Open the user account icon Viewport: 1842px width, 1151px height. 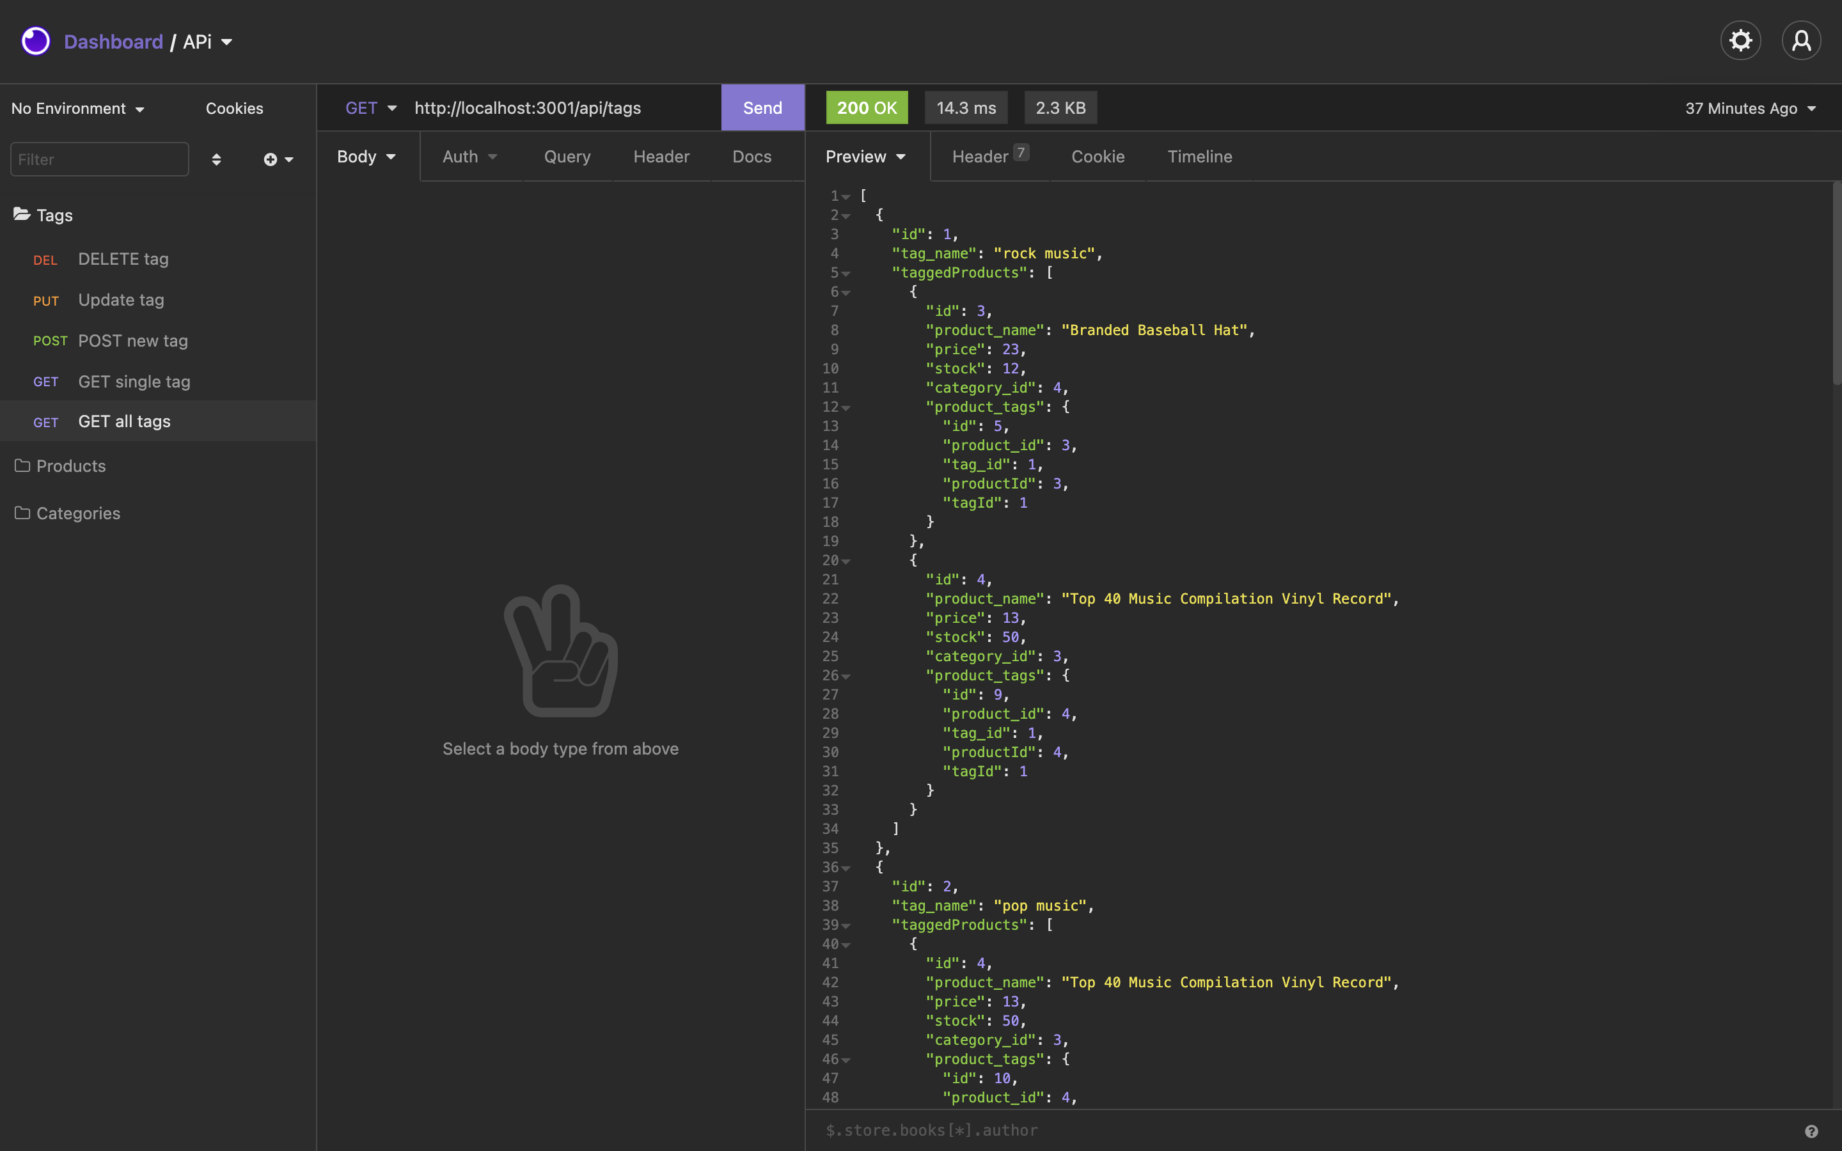1802,40
